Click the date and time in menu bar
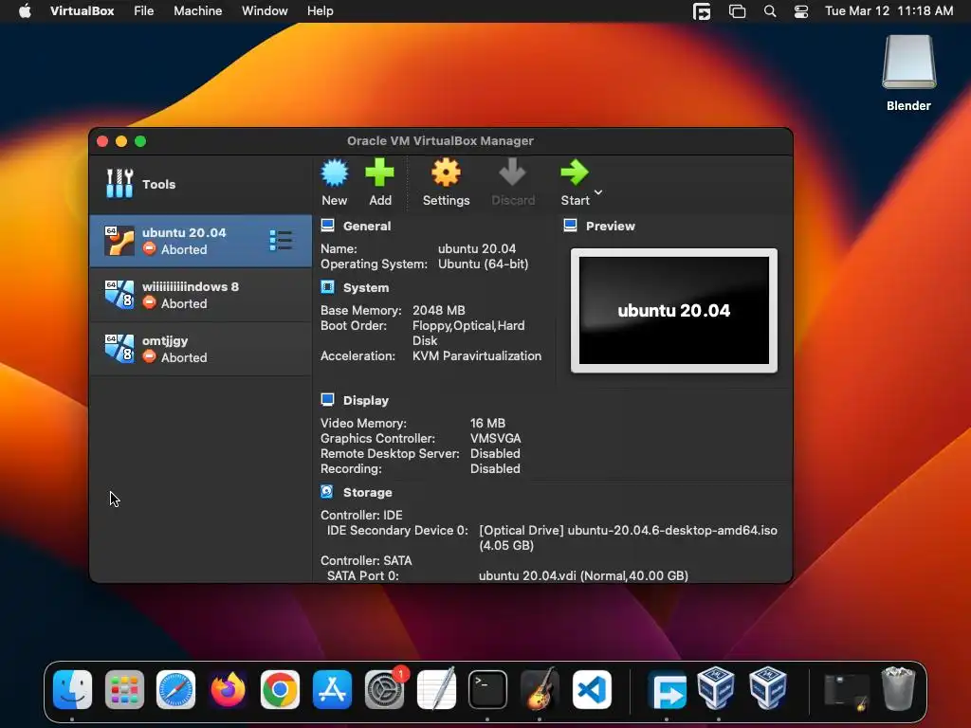 pos(889,11)
